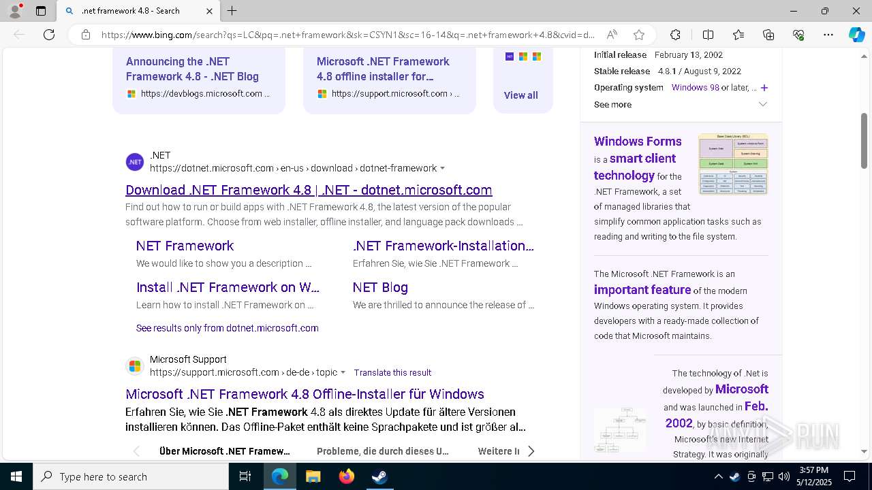Click smart client technology link
Viewport: 872px width, 490px height.
(x=634, y=167)
